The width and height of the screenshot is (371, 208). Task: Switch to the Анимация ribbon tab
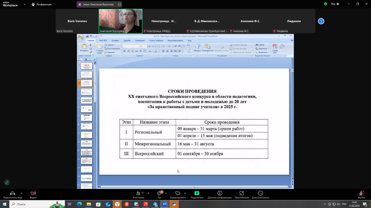pyautogui.click(x=140, y=40)
